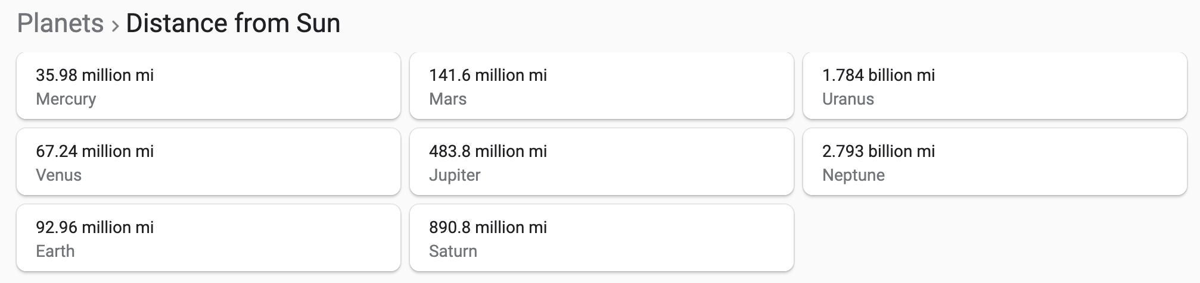This screenshot has width=1200, height=283.
Task: Select the 2.793 billion mi distance
Action: coord(878,151)
